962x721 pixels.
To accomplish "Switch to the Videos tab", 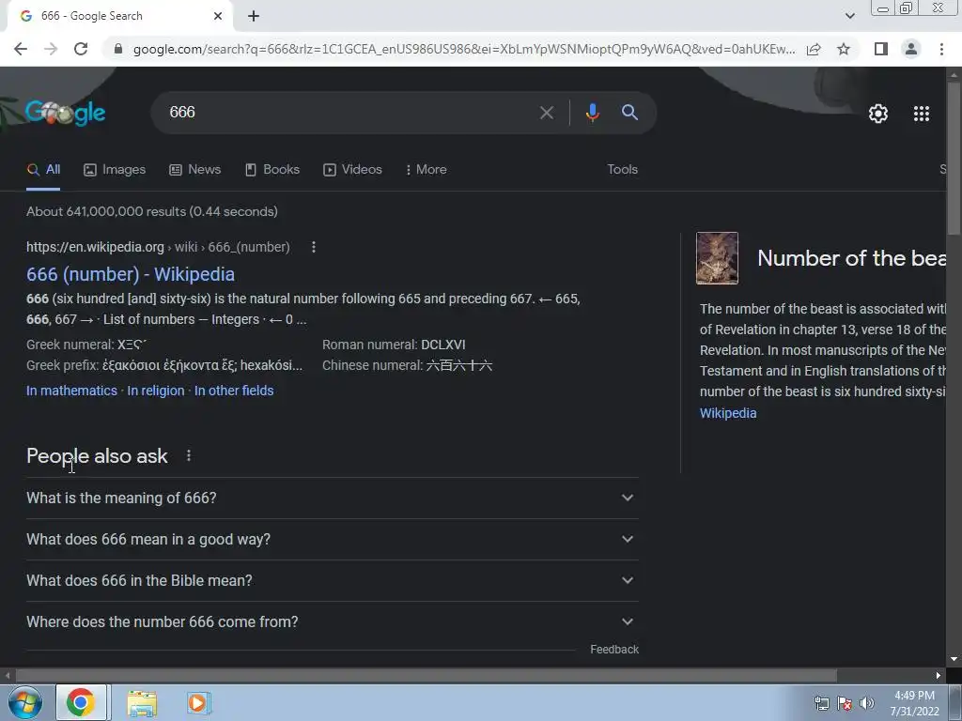I will [353, 170].
